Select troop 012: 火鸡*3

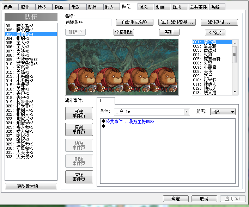coord(31,72)
